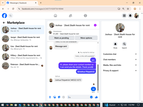Open a new Chrome tab
This screenshot has width=143, height=107.
tap(41, 3)
